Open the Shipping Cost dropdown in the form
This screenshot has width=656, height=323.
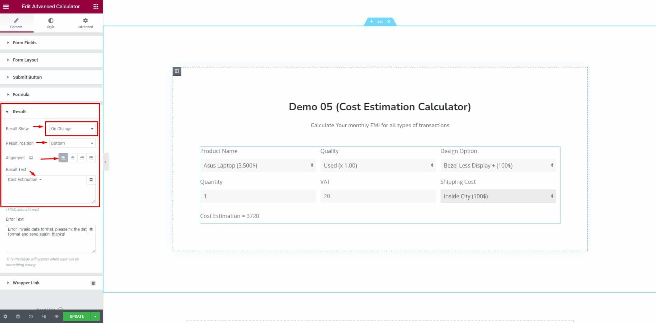tap(498, 196)
